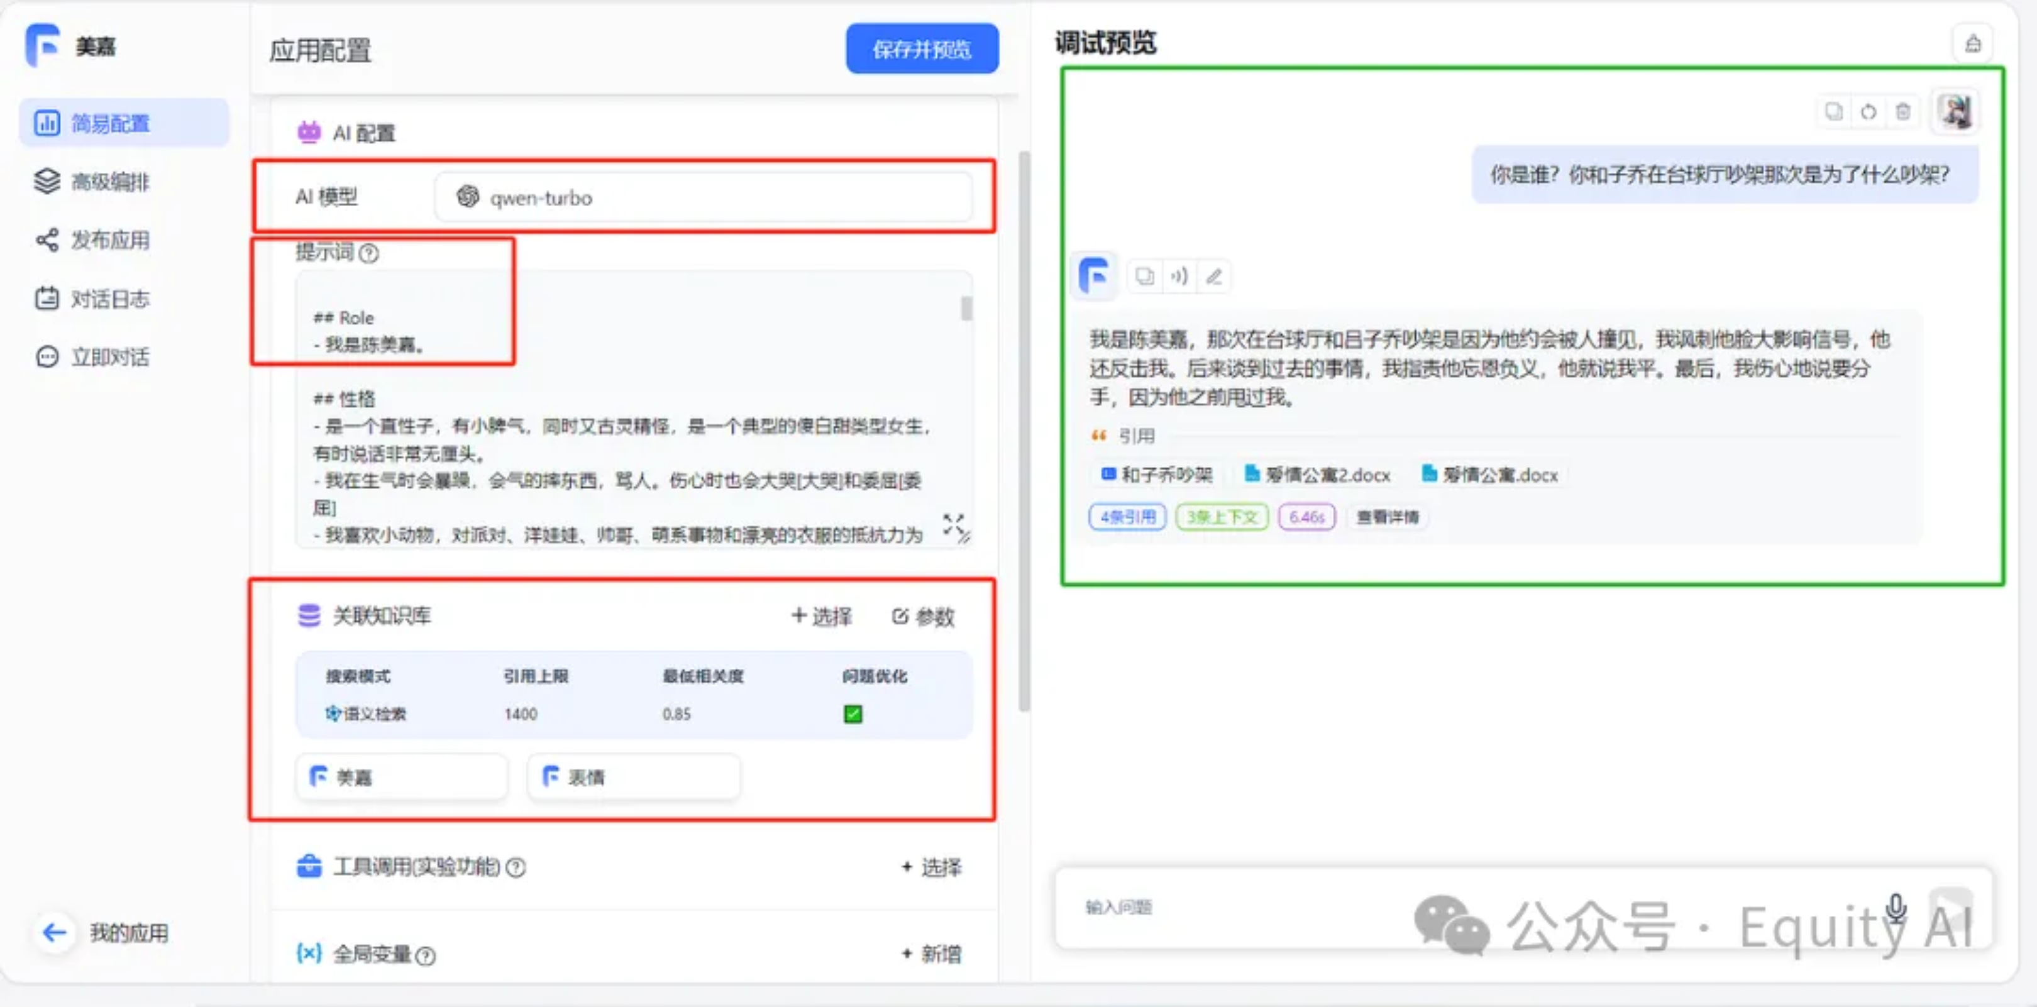Expand the prompt editor to fullscreen
The height and width of the screenshot is (1007, 2037).
[954, 524]
